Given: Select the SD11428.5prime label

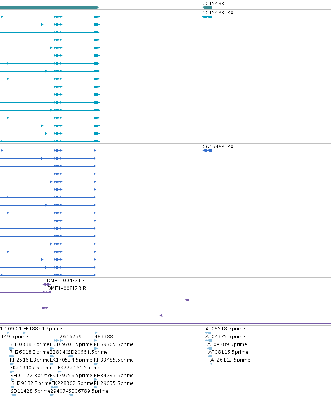Looking at the screenshot, I should [31, 391].
